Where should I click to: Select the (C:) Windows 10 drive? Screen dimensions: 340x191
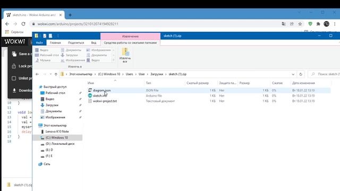click(57, 137)
